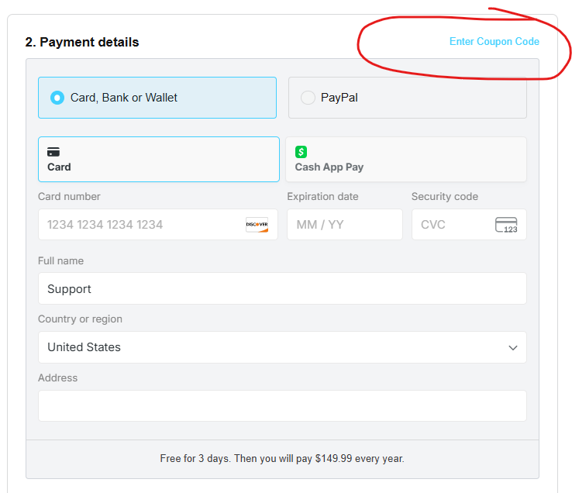The image size is (572, 493).
Task: Expand the Country or region dropdown
Action: pos(282,347)
